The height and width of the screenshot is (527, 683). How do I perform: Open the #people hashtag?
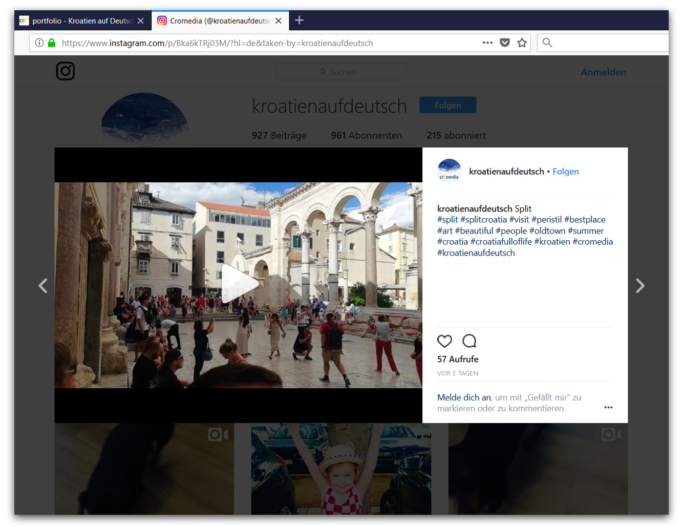point(511,231)
